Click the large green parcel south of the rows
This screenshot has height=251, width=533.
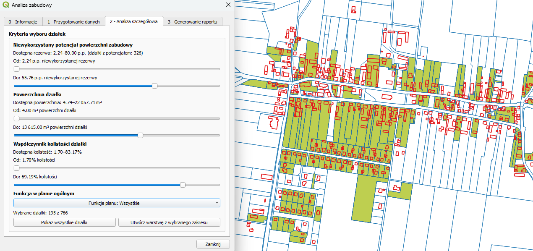click(x=364, y=197)
